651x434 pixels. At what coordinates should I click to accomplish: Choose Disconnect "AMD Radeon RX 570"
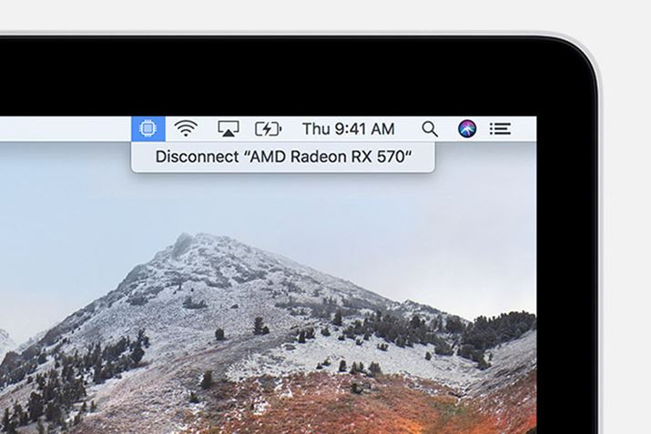point(283,156)
